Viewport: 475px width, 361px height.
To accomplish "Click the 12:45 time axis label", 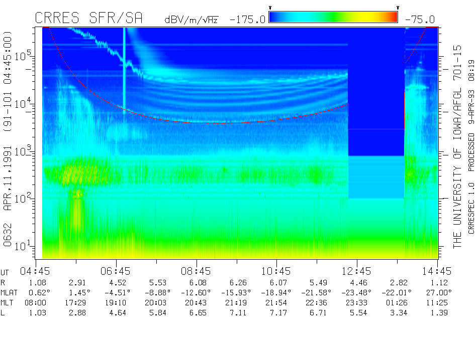I will (357, 271).
